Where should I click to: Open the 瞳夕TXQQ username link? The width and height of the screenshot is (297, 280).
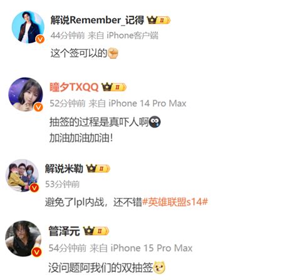74,87
